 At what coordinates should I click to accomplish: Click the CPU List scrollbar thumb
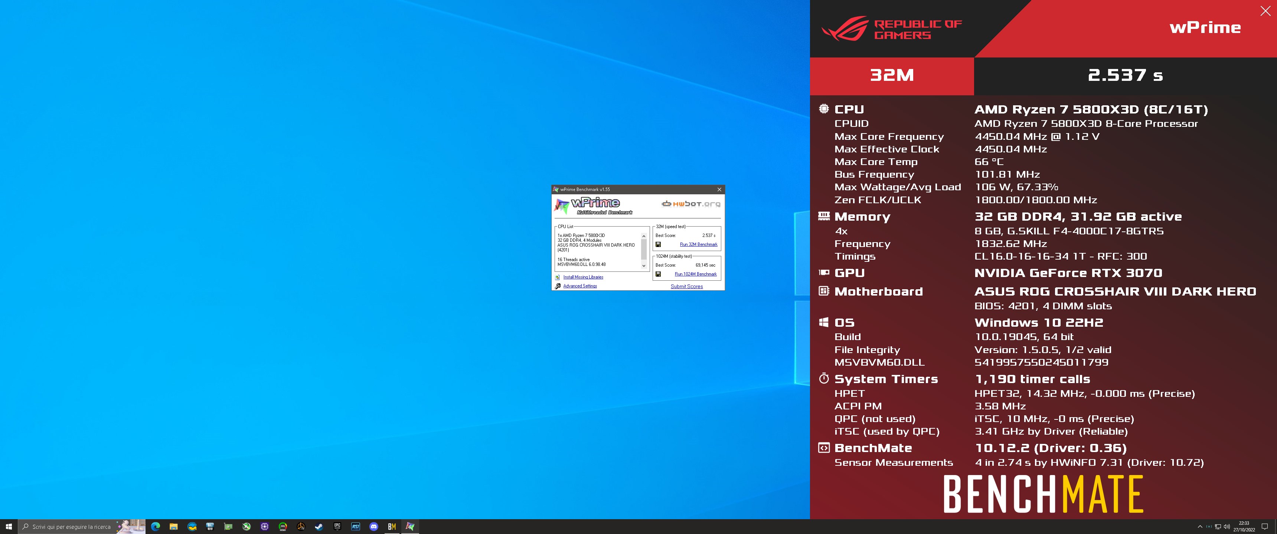[644, 249]
